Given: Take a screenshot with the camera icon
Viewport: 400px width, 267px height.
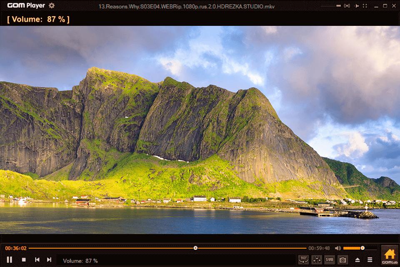Looking at the screenshot, I should pos(342,260).
